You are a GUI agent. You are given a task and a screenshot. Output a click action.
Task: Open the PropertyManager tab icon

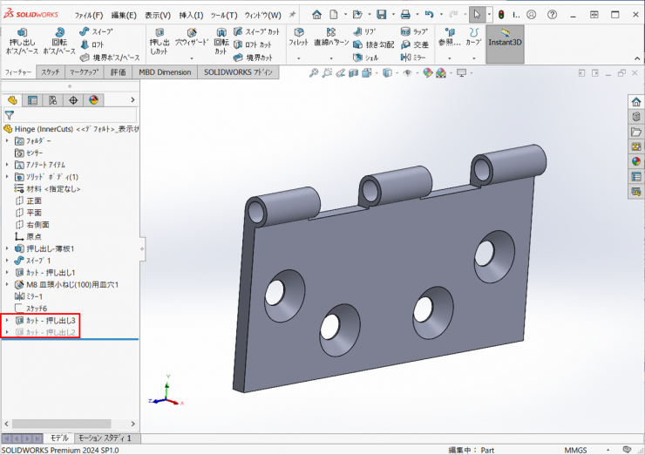(x=32, y=100)
